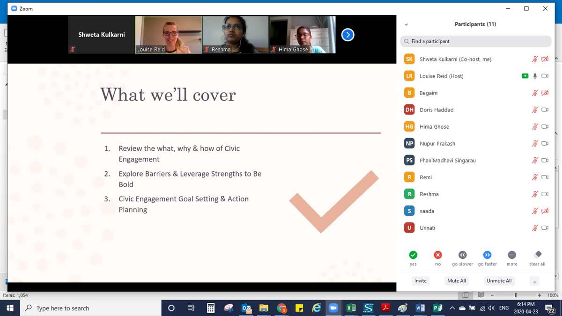Open the 'more' reactions icon
The image size is (562, 316).
pyautogui.click(x=512, y=255)
